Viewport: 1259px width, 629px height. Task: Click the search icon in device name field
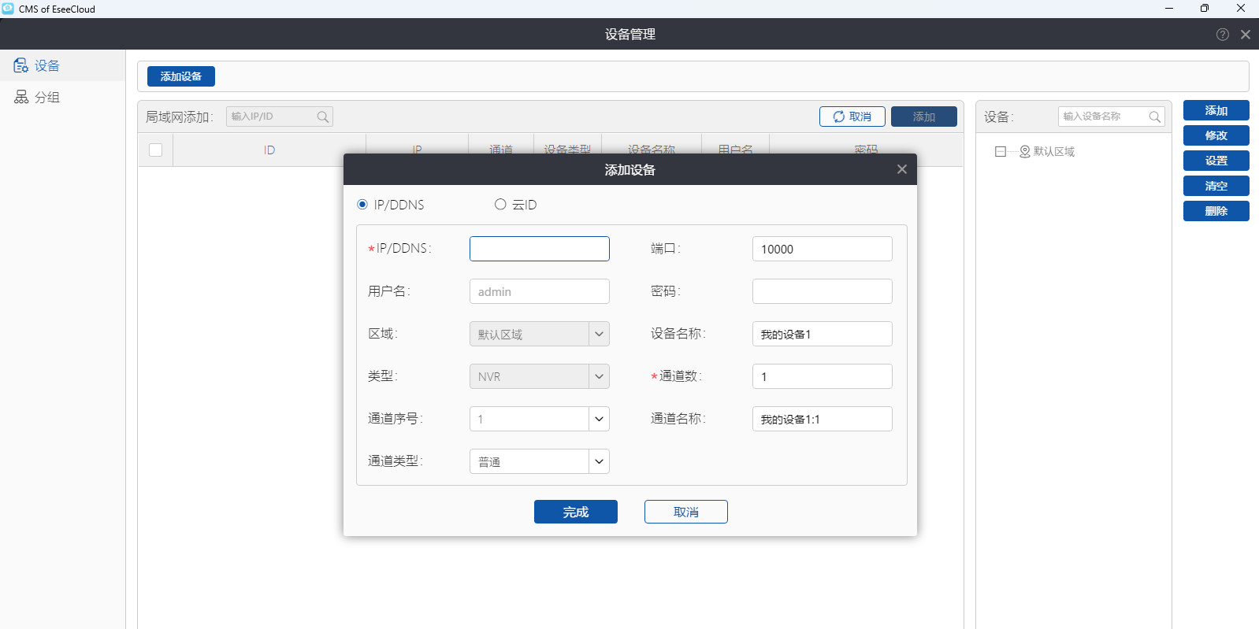point(1154,117)
